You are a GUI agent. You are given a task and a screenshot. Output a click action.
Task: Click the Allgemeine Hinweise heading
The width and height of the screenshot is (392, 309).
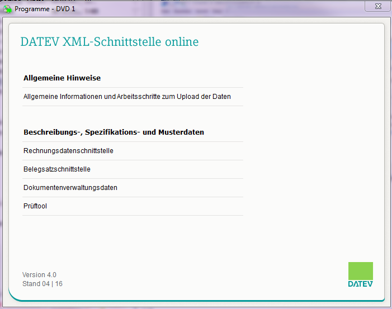pos(62,78)
